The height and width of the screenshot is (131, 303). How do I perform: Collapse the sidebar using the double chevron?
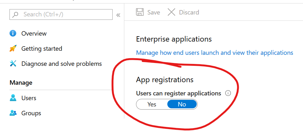tap(118, 15)
